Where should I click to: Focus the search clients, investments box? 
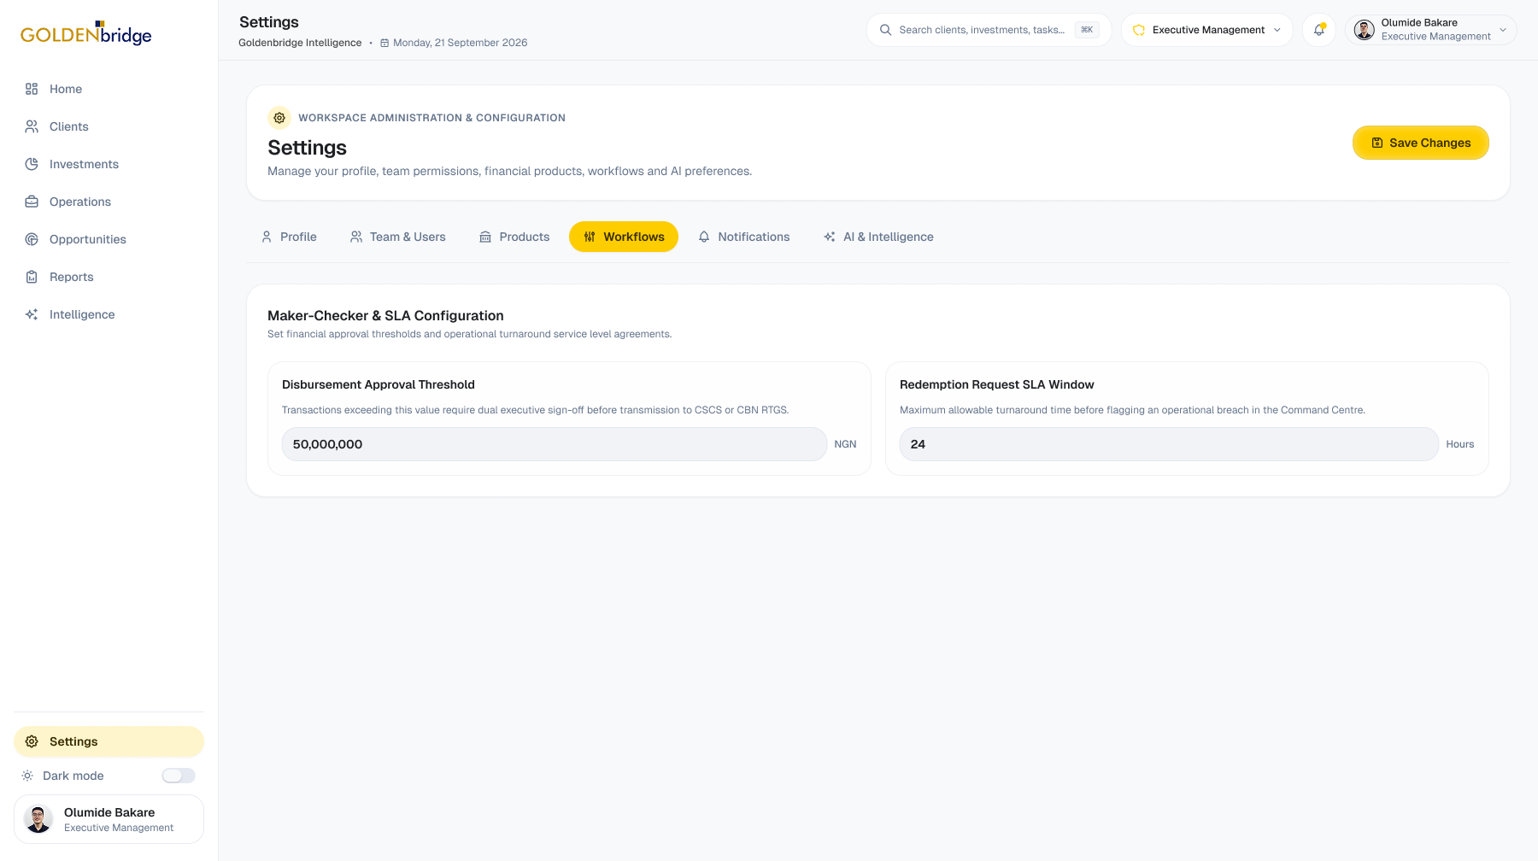[989, 30]
